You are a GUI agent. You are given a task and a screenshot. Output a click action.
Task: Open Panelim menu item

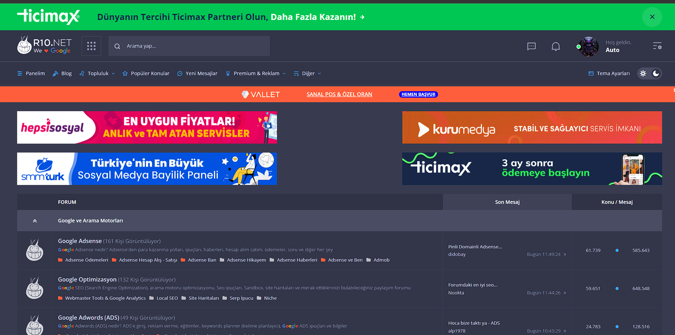31,73
